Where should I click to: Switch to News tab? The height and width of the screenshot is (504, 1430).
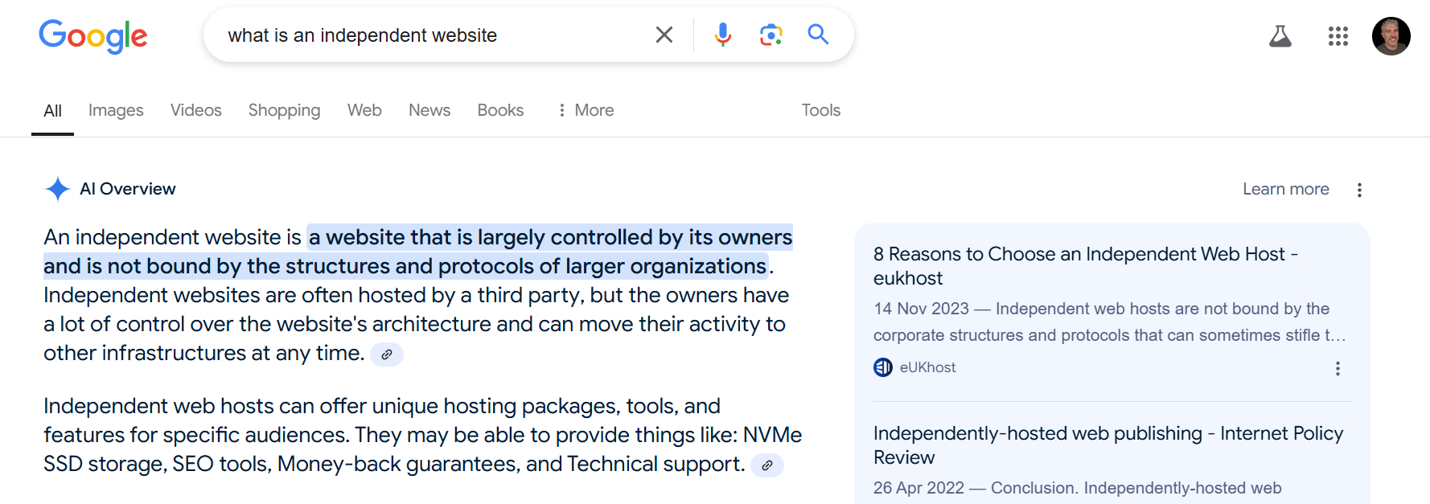tap(429, 110)
